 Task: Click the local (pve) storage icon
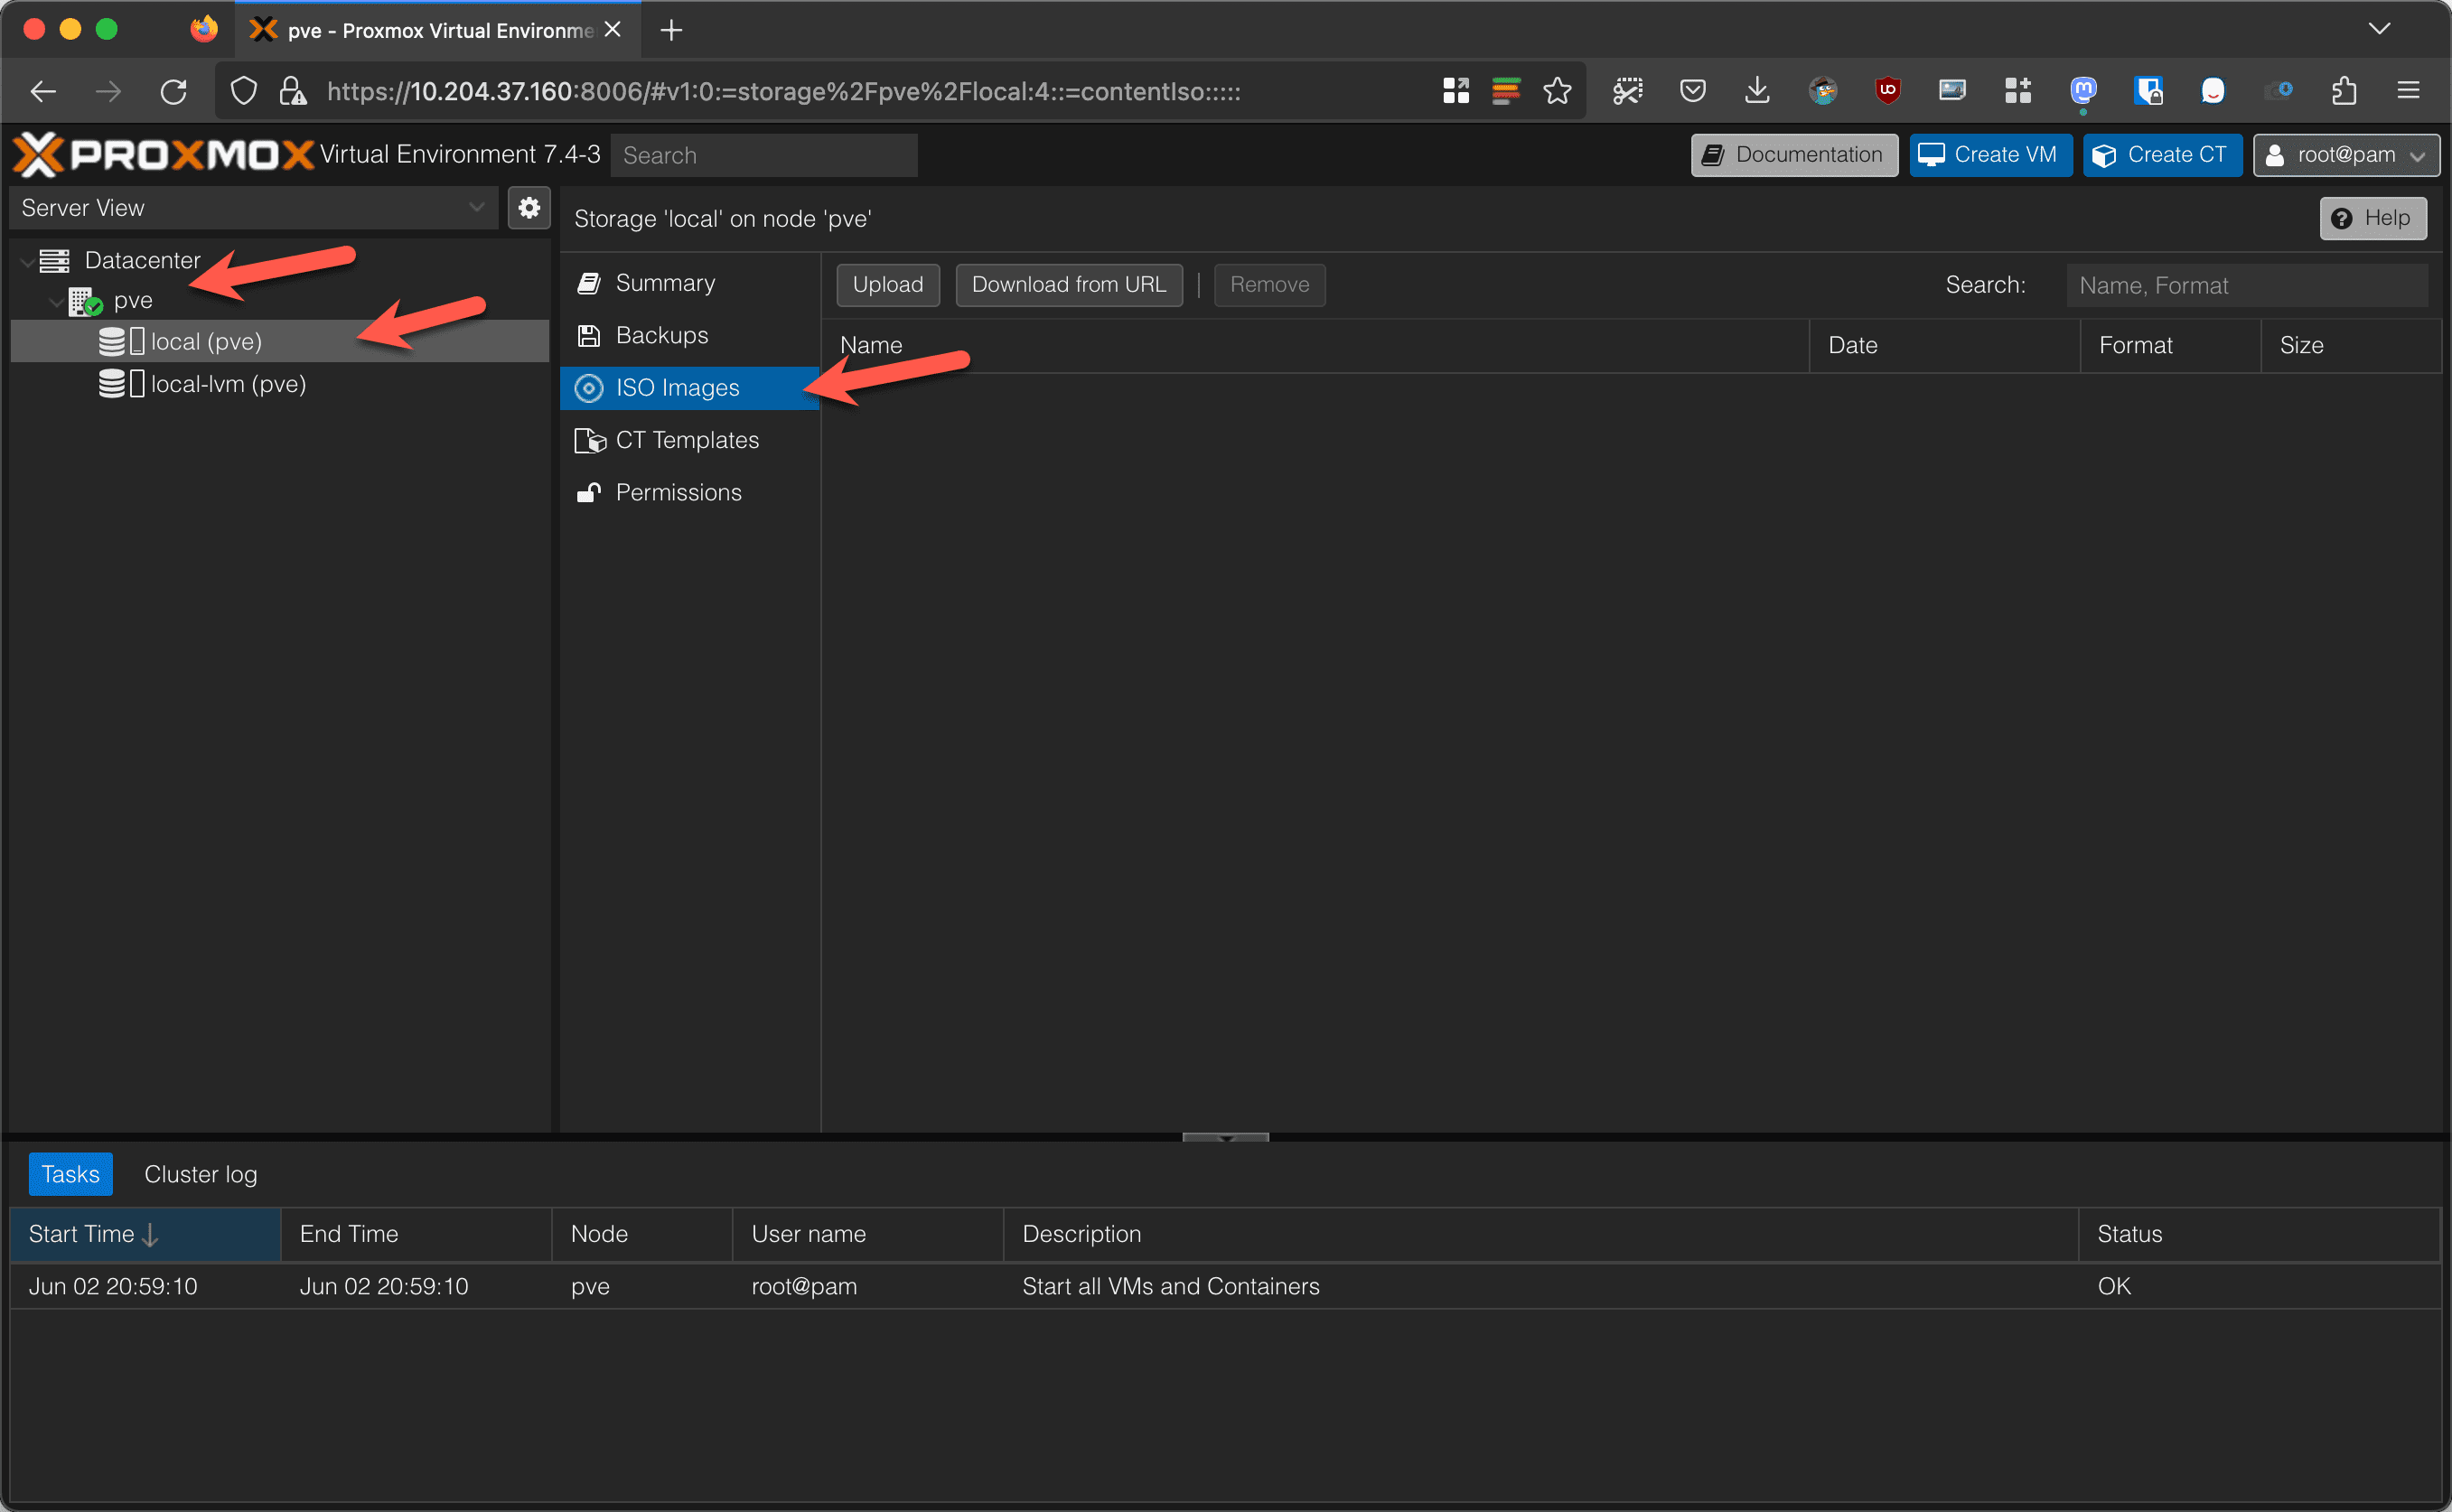pyautogui.click(x=121, y=342)
